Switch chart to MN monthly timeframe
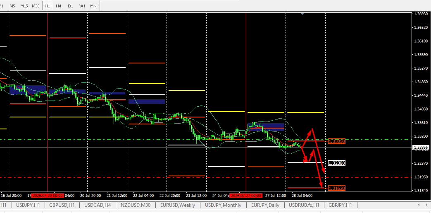 click(93, 6)
